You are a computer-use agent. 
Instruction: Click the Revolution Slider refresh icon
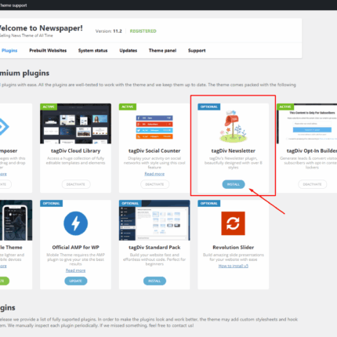point(233,223)
